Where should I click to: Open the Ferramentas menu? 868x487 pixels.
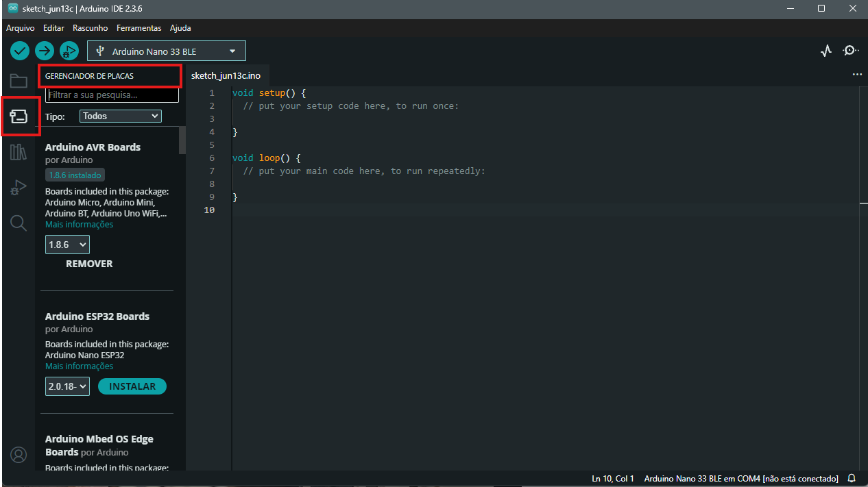(138, 28)
